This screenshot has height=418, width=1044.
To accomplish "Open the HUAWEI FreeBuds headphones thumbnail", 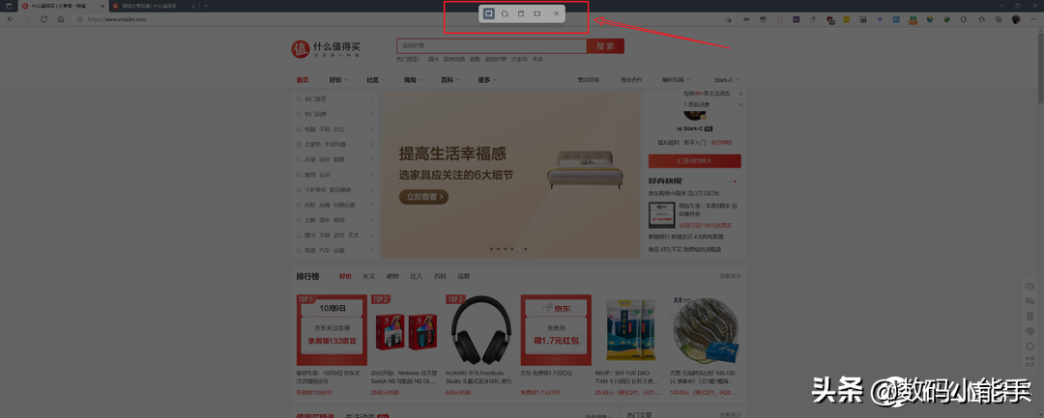I will 480,330.
